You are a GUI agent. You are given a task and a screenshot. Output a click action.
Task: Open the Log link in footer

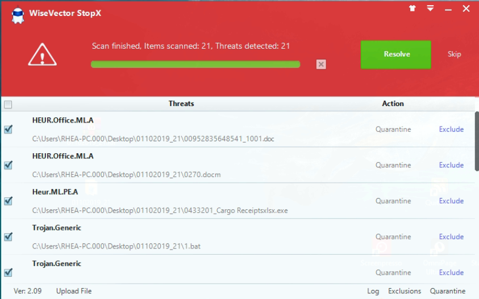[373, 292]
